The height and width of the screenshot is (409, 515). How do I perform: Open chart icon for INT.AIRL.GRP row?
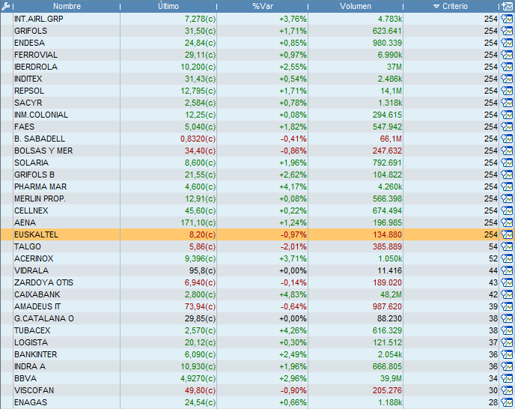point(507,19)
